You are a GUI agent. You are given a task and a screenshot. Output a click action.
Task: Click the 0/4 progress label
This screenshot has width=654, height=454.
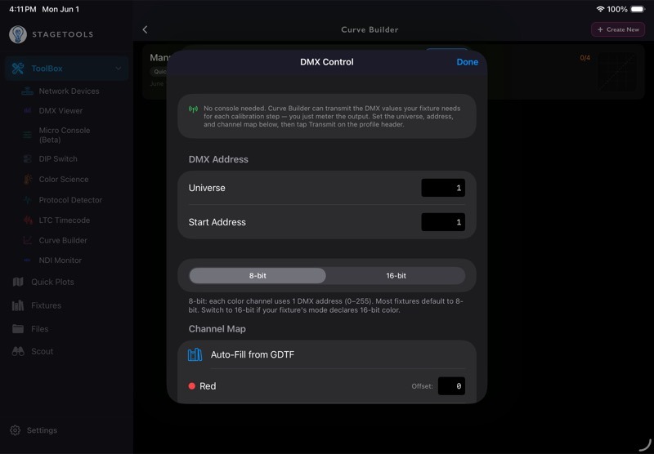pos(585,58)
